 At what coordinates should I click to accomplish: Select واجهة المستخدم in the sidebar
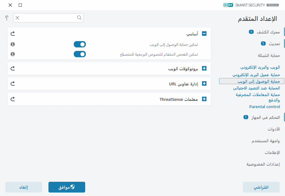coord(266,141)
